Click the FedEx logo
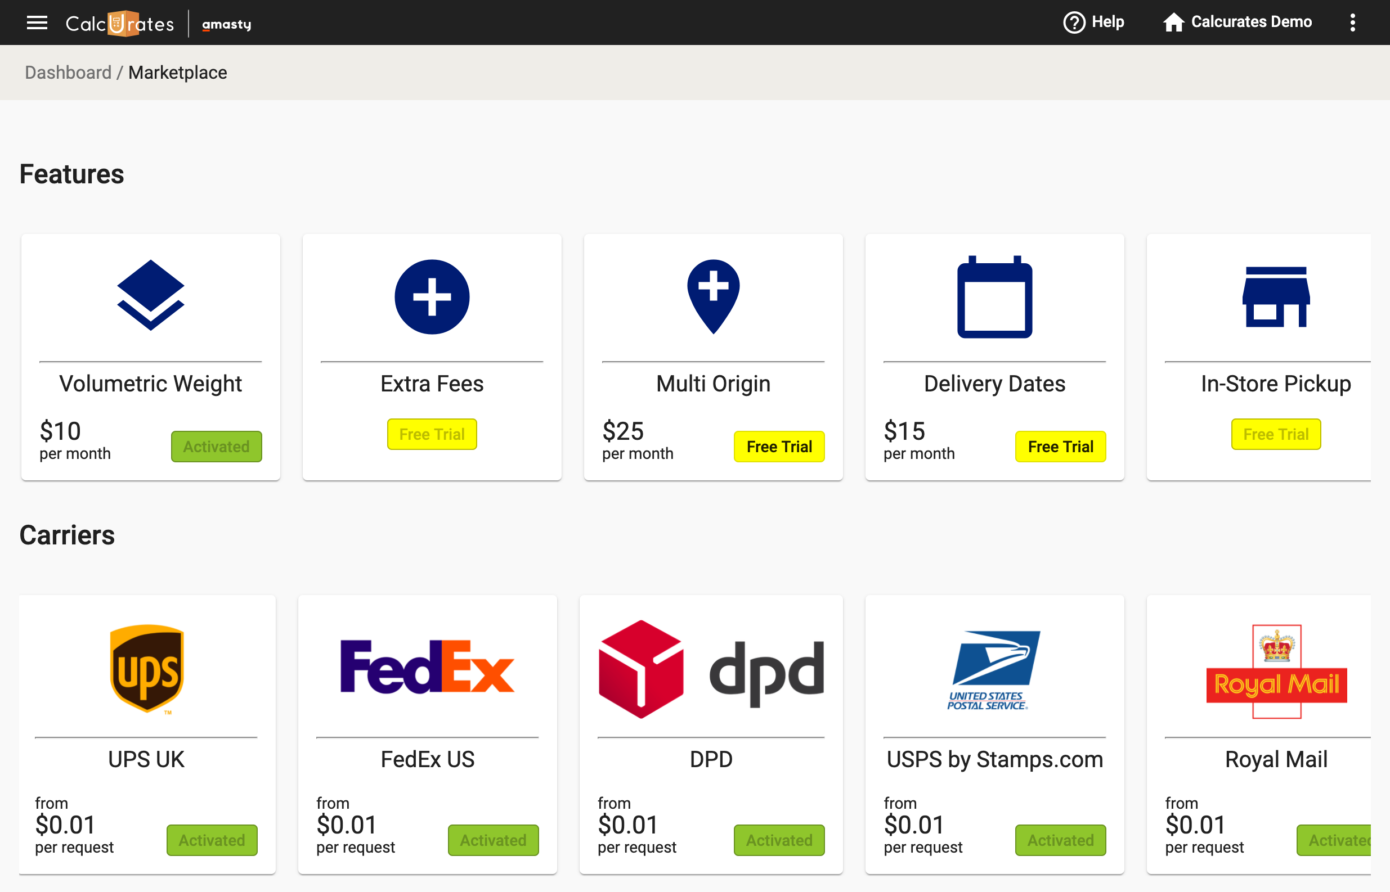Viewport: 1390px width, 892px height. (x=427, y=666)
